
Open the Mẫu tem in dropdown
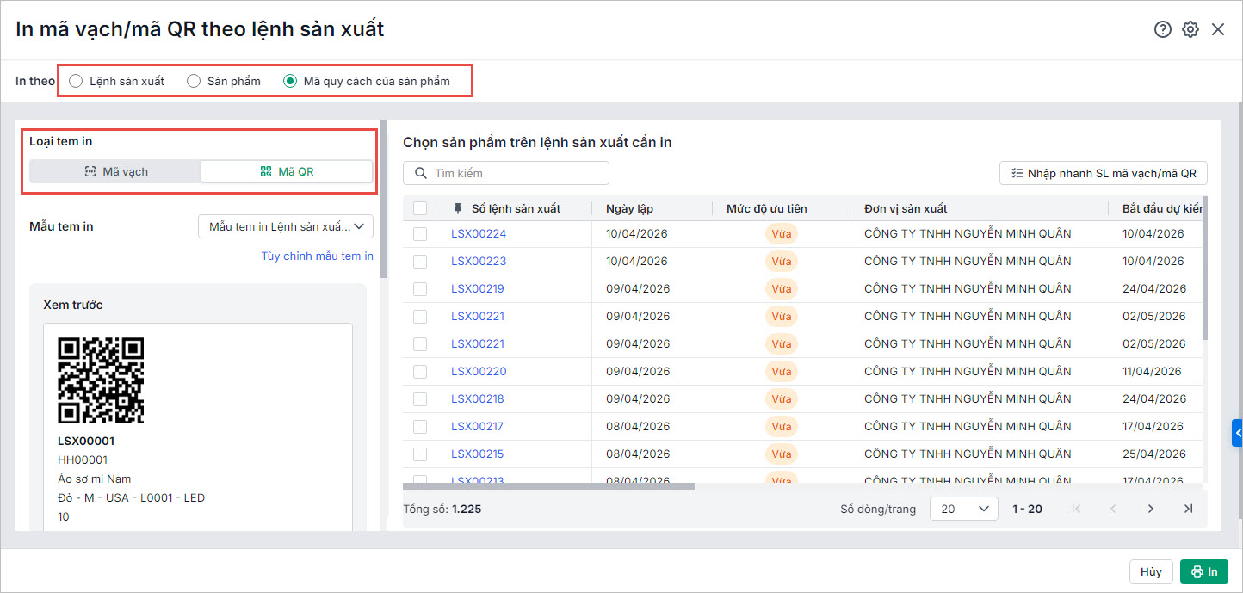286,226
